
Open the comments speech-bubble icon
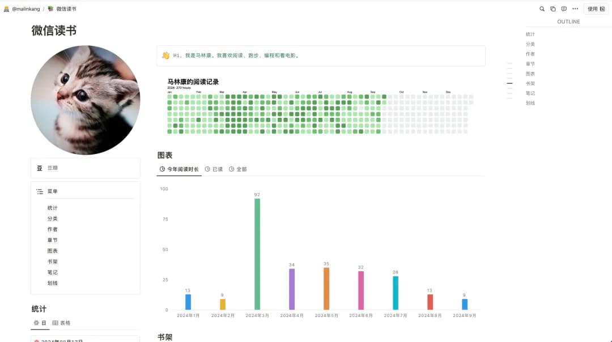coord(564,9)
